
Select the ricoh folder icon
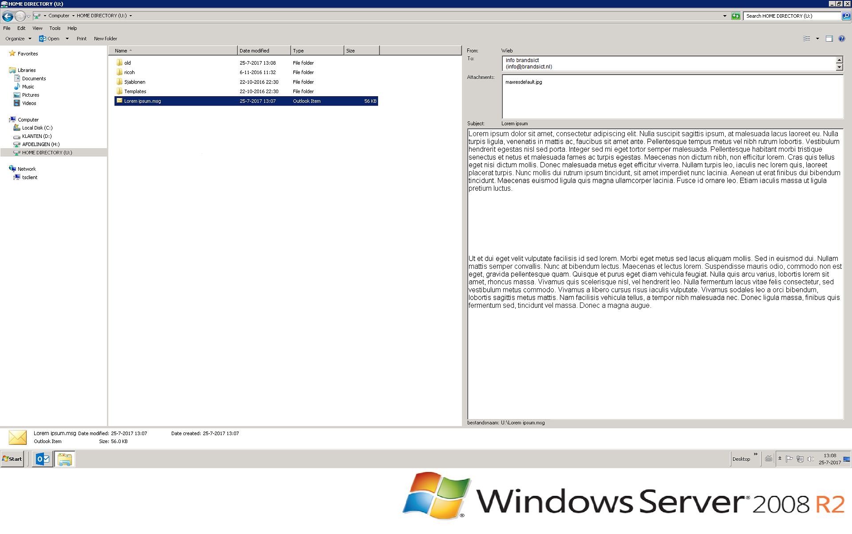tap(119, 72)
